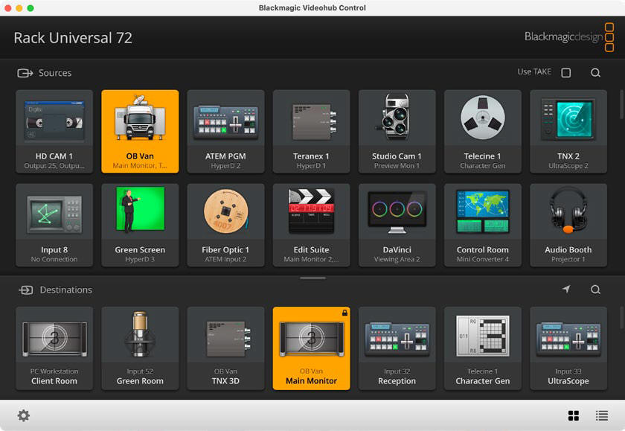Select the Studio Cam 1 source

pyautogui.click(x=397, y=131)
